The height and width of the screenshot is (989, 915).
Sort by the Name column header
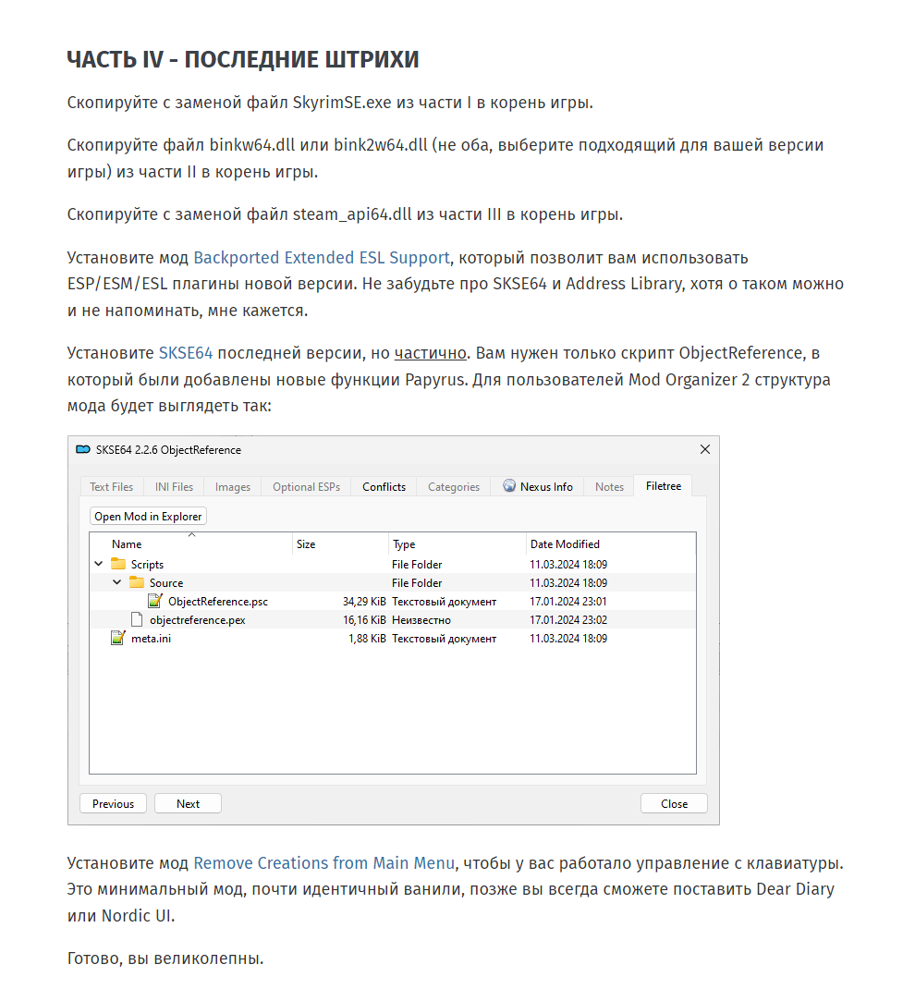pos(191,543)
